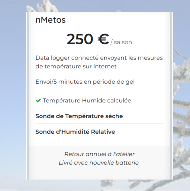The image size is (190, 191).
Task: Click 'Sonde de Température sèche' row
Action: pyautogui.click(x=99, y=116)
